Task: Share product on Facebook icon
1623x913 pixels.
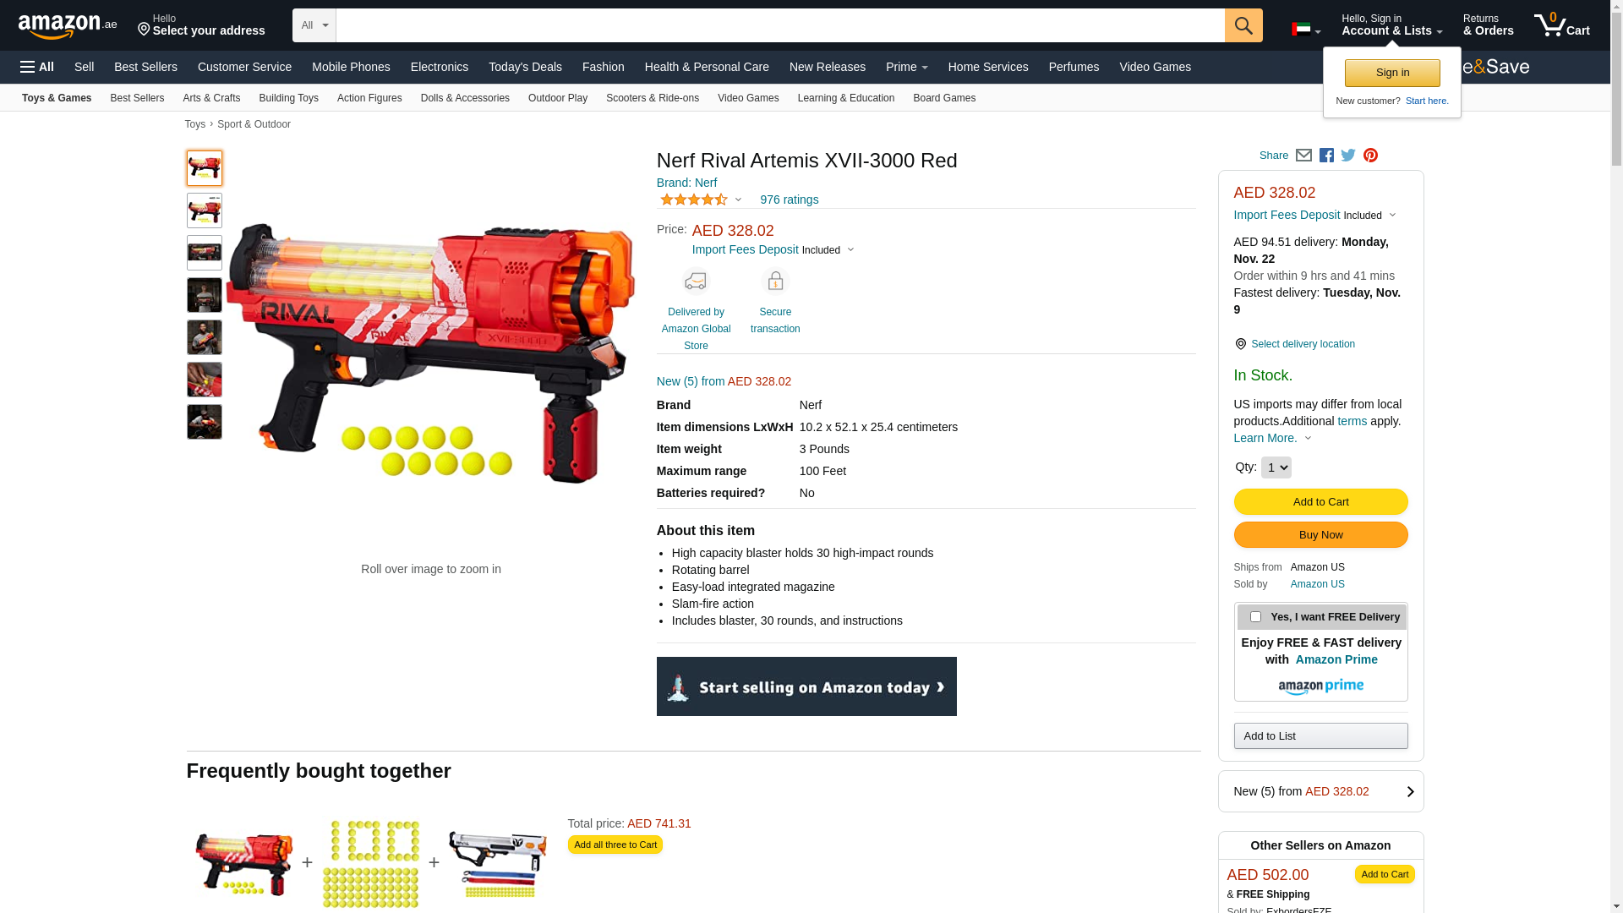Action: pos(1326,156)
